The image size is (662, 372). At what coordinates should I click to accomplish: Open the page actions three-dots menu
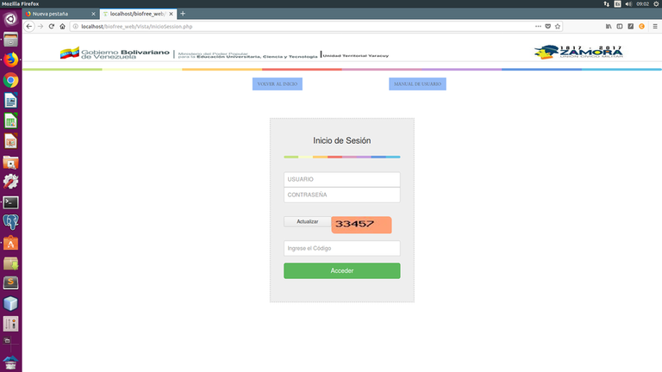(x=538, y=26)
